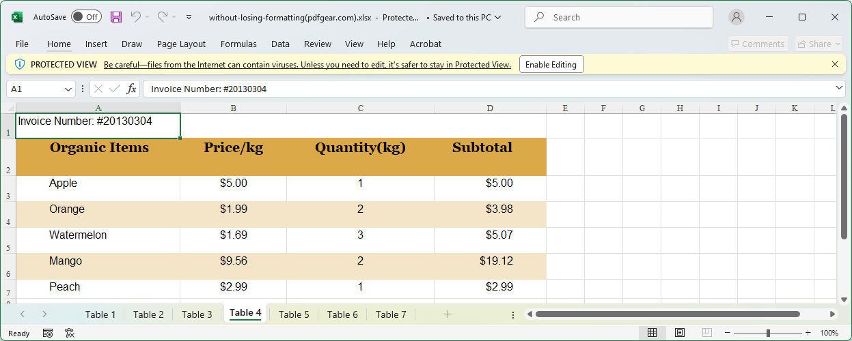Screen dimensions: 852x341
Task: Click the sheet tab bar options dots
Action: tap(513, 314)
